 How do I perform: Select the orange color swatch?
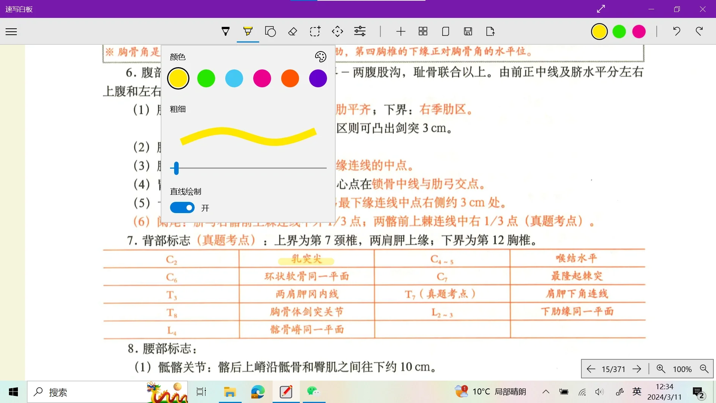290,78
